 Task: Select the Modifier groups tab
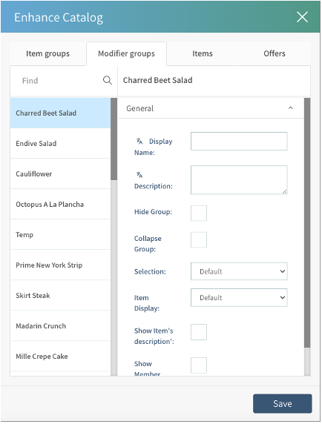point(126,53)
